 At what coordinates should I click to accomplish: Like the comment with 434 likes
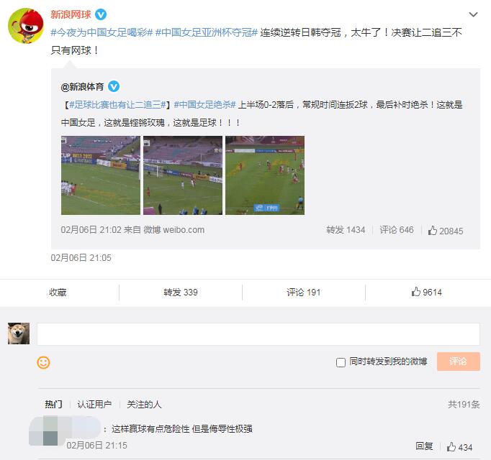459,447
